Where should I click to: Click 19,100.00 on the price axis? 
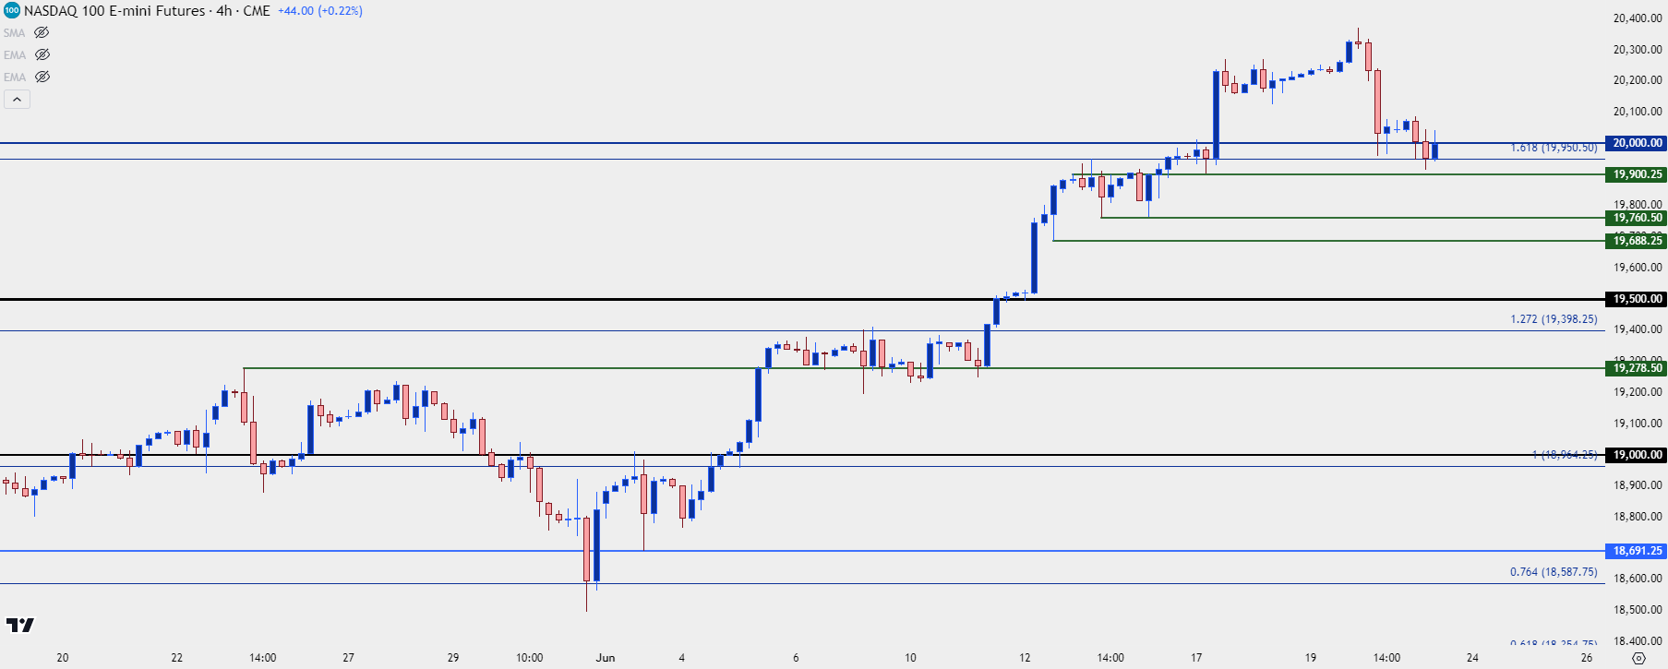point(1638,424)
